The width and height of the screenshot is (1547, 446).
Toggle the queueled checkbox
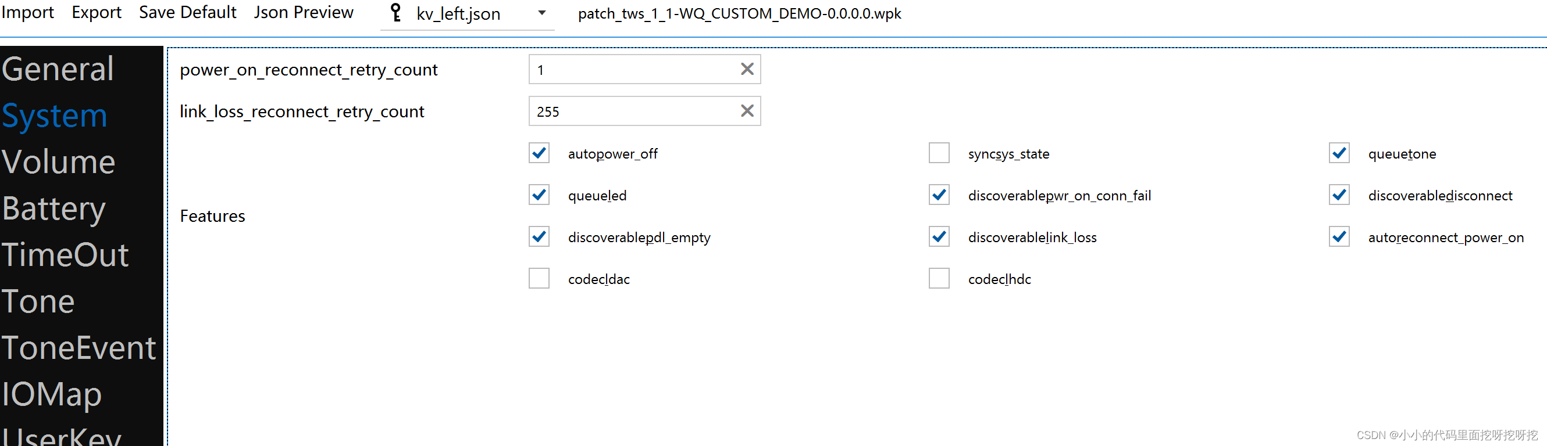[539, 195]
